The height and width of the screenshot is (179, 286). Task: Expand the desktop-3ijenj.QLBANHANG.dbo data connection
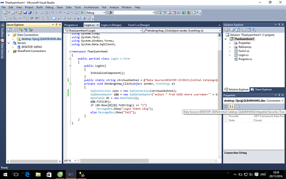[x=13, y=39]
